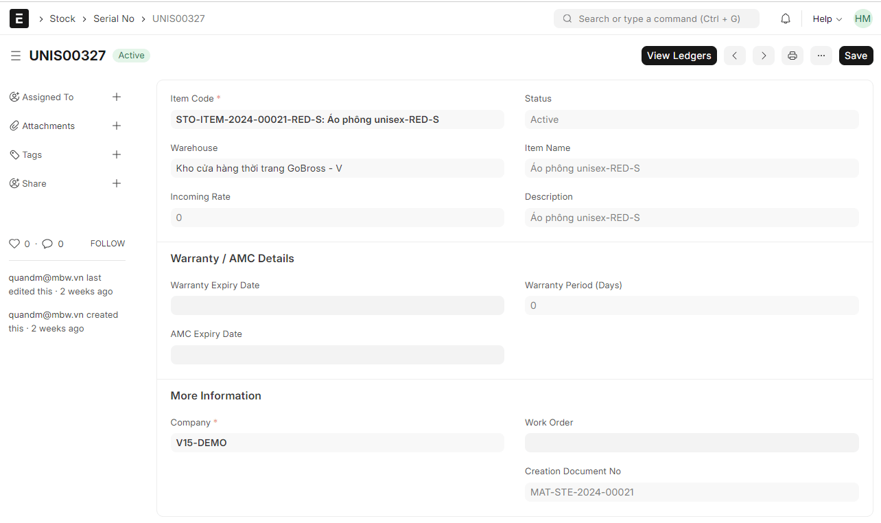Viewport: 881px width, 523px height.
Task: Add an assignee with plus icon
Action: pyautogui.click(x=117, y=97)
